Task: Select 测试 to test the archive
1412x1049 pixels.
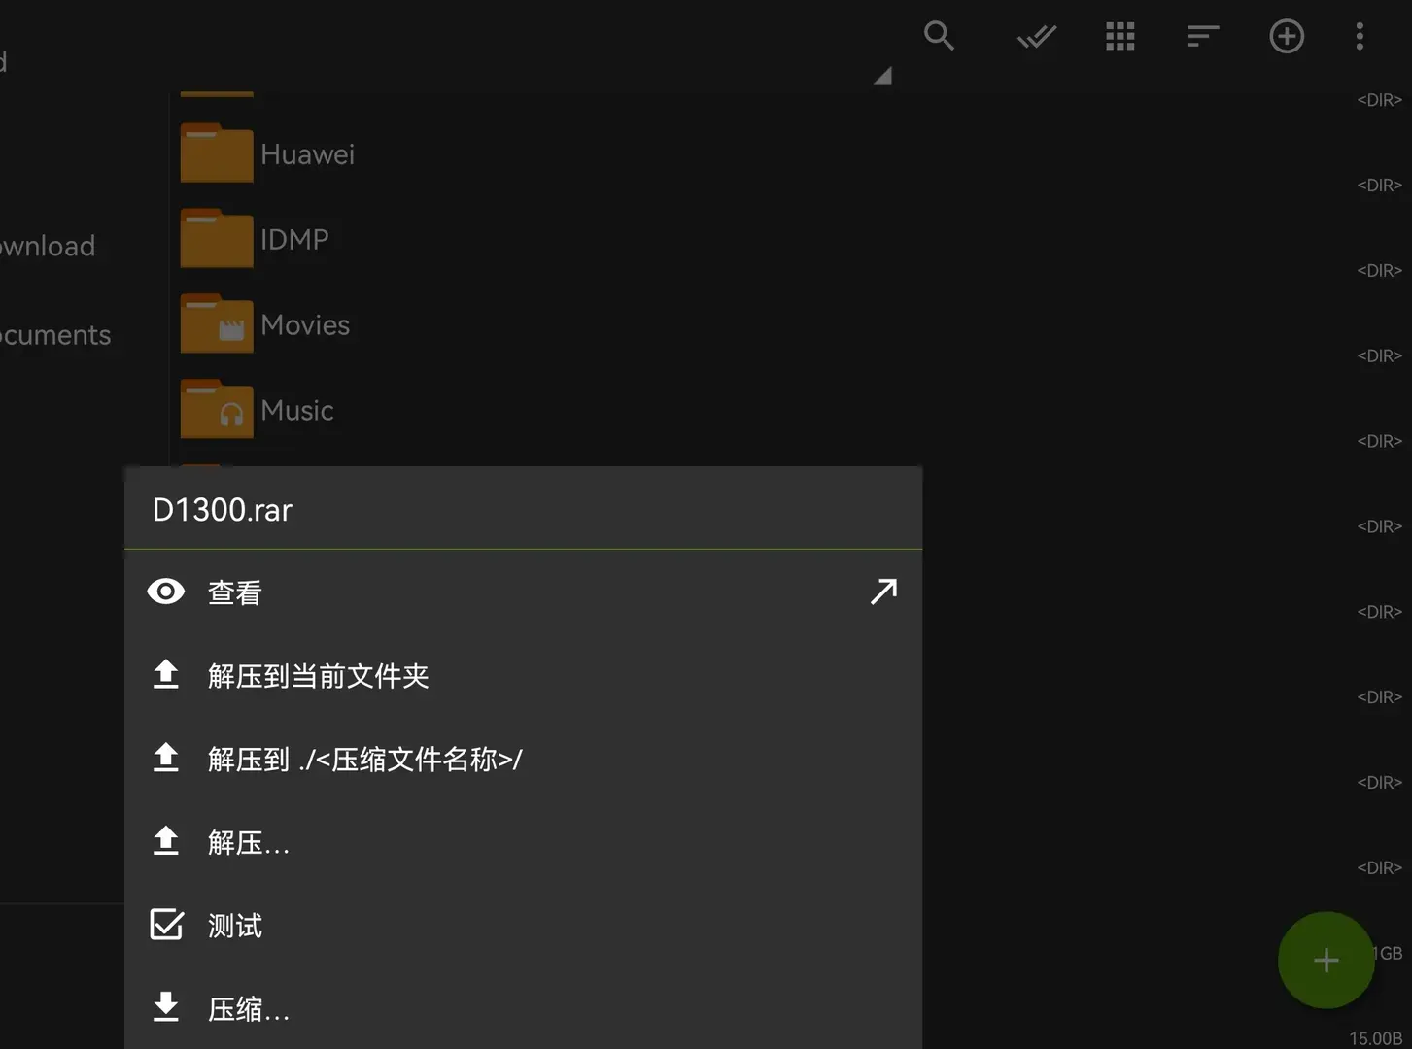Action: pos(523,926)
